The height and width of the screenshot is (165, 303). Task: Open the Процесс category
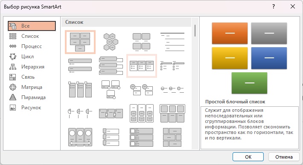(x=32, y=46)
